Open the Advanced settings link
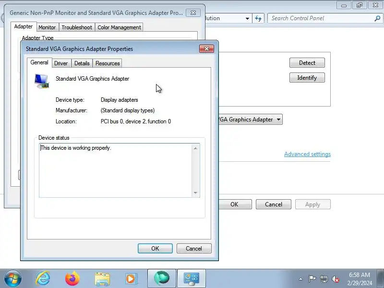384x288 pixels. tap(307, 154)
